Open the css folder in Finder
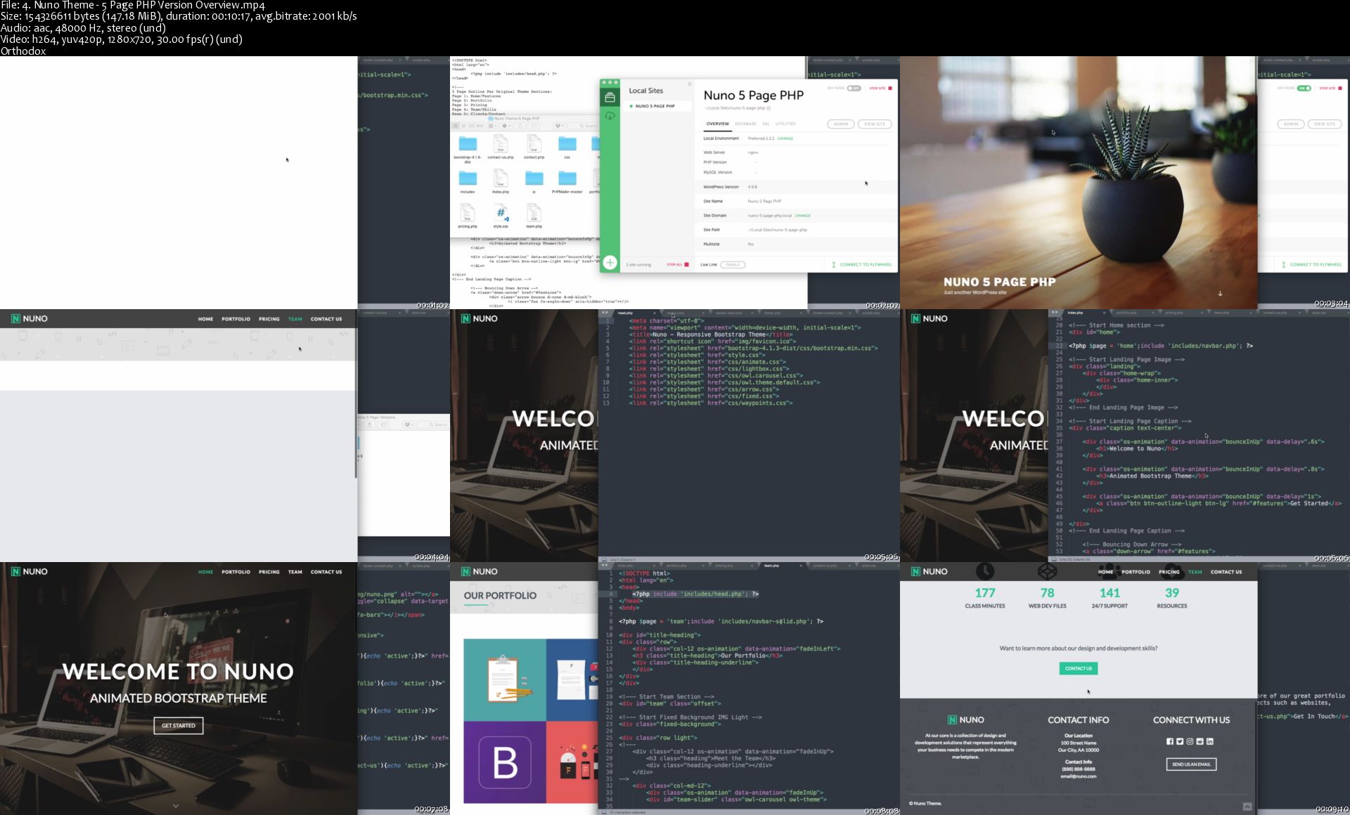 567,144
